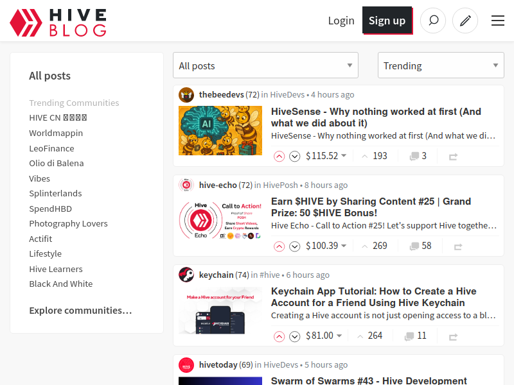The width and height of the screenshot is (514, 385).
Task: Open the Olio di Balena community
Action: 57,163
